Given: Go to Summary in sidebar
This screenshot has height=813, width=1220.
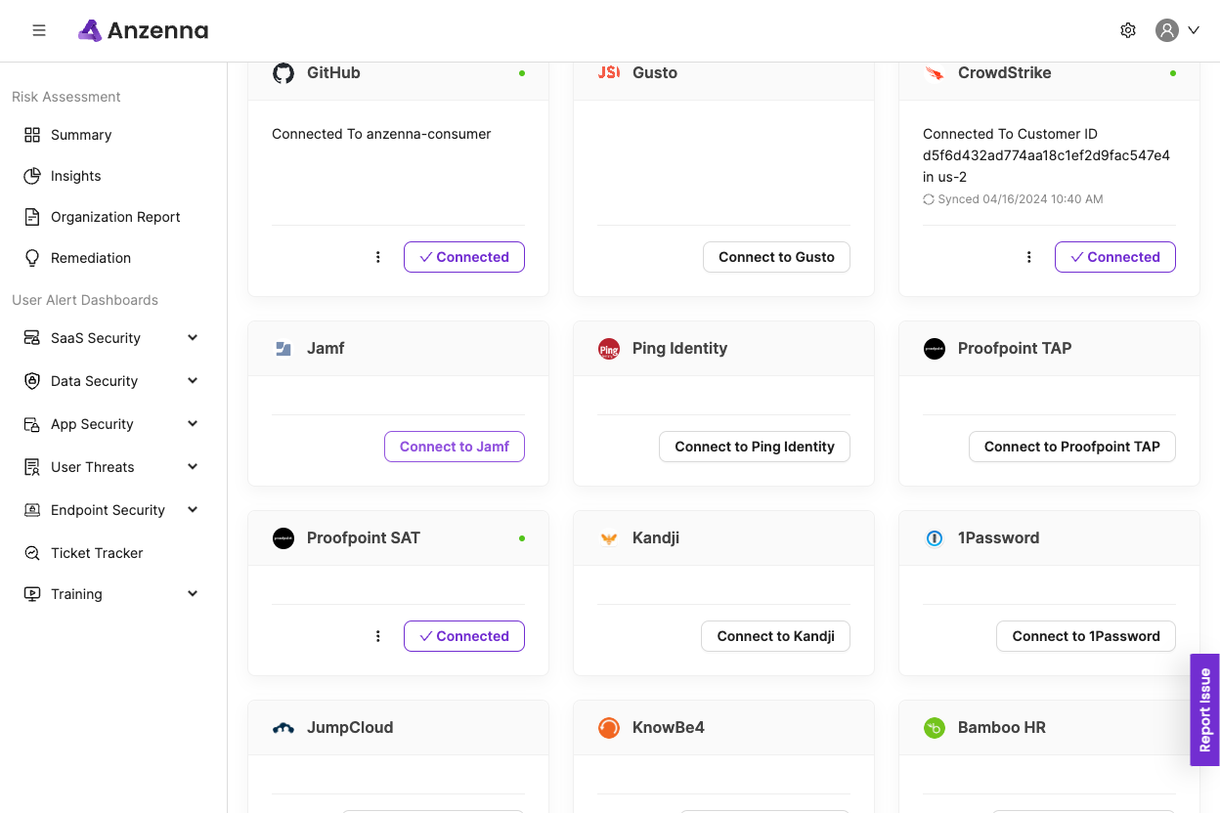Looking at the screenshot, I should tap(81, 135).
